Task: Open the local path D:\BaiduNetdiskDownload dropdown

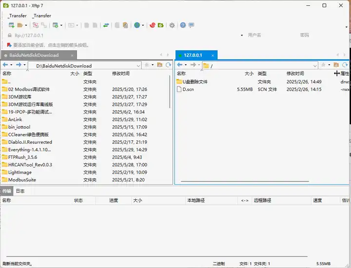Action: click(x=138, y=66)
